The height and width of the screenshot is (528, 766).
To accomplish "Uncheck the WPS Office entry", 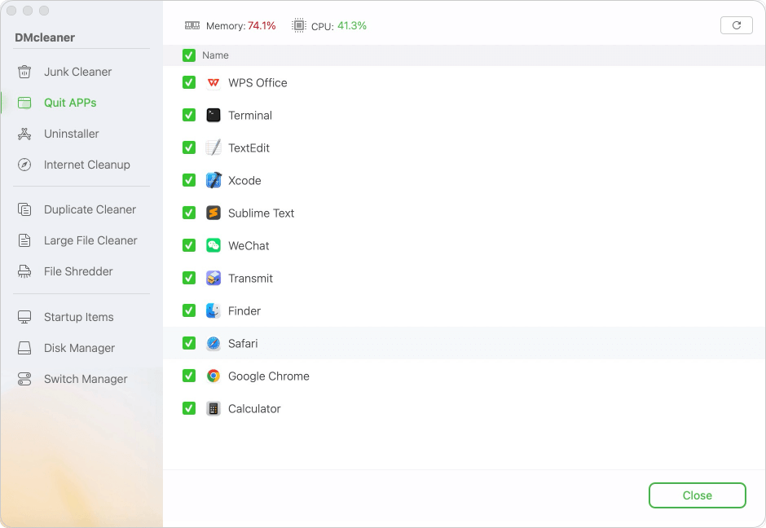I will pos(189,82).
